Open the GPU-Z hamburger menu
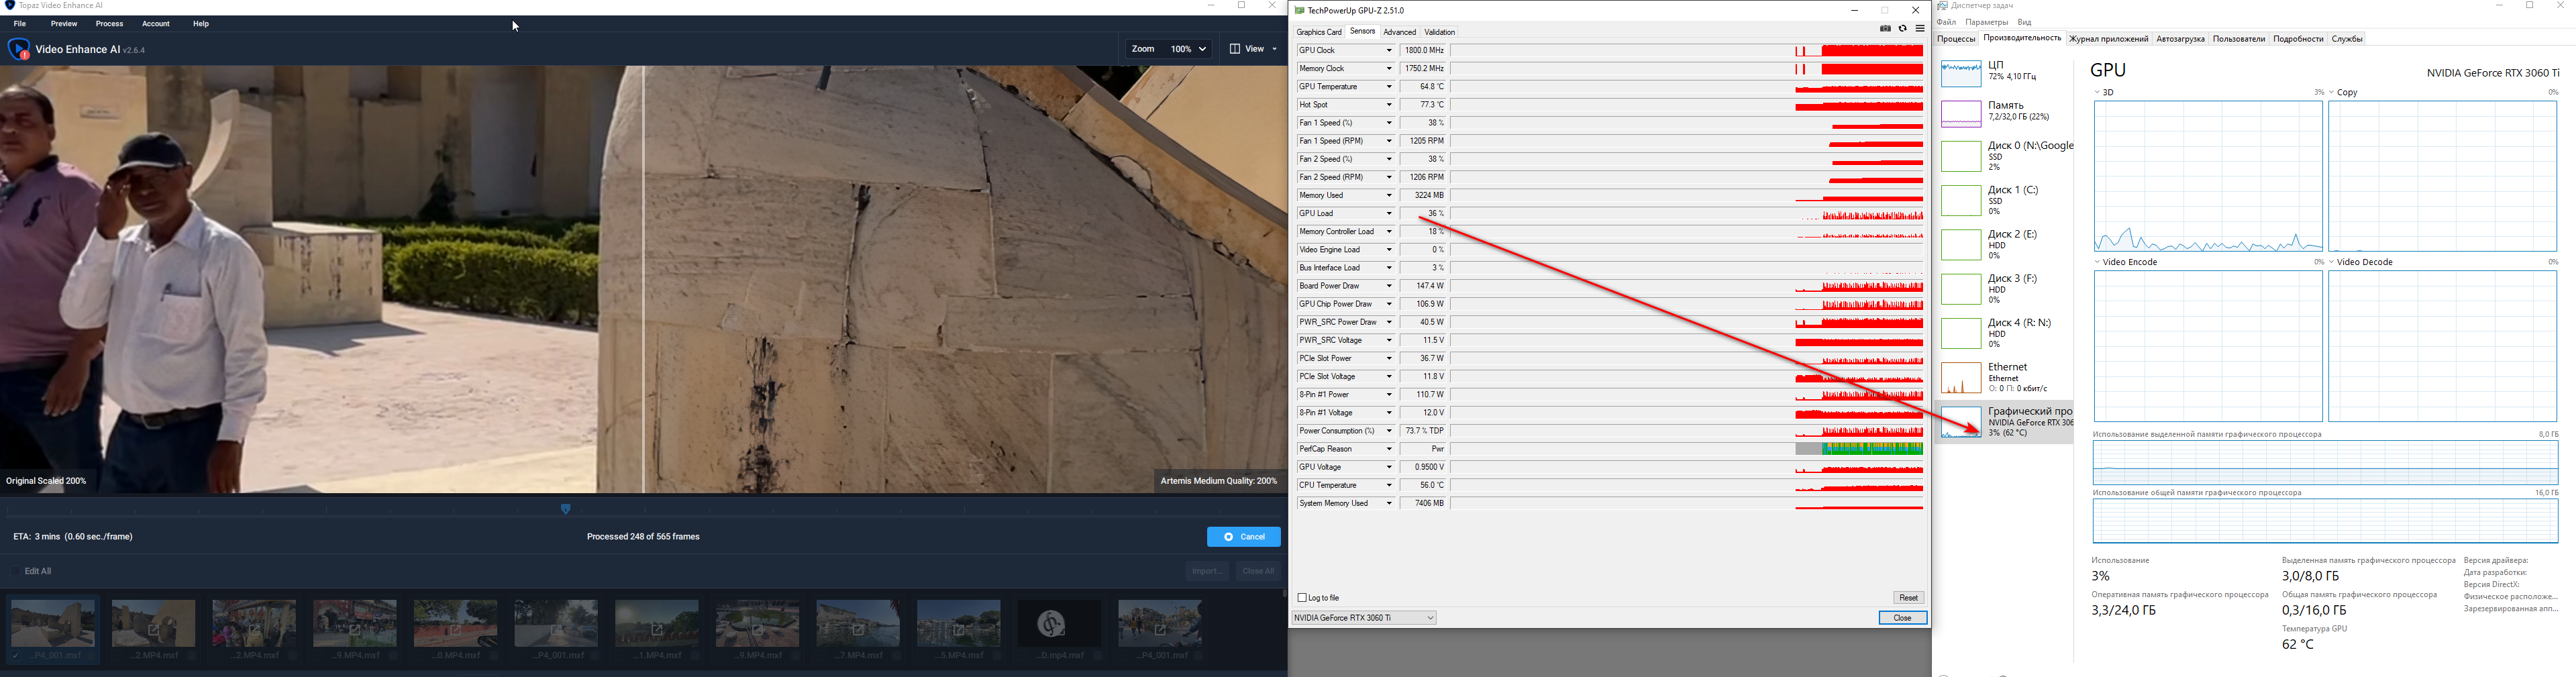This screenshot has height=677, width=2576. pos(1920,29)
